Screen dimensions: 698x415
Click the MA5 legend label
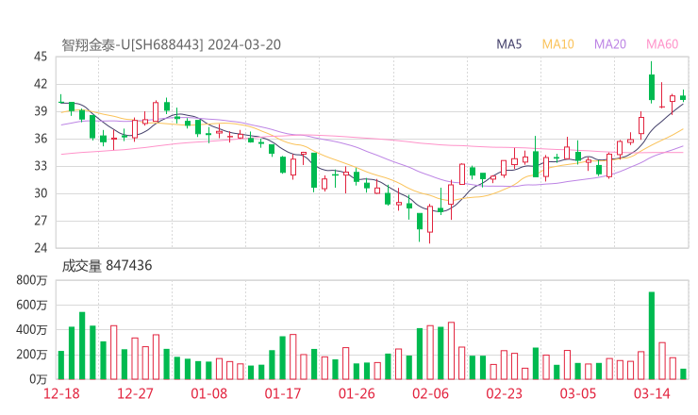pyautogui.click(x=509, y=44)
